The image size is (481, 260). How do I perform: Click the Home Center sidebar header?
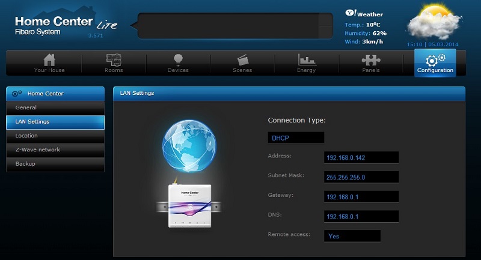(55, 94)
